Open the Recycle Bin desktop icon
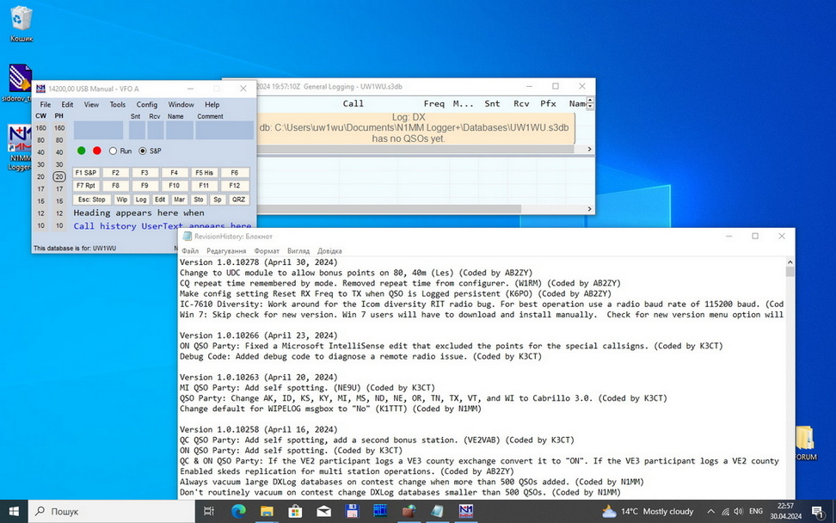Screen dimensions: 836x523 [x=22, y=23]
